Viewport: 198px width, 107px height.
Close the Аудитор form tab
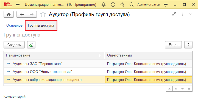pyautogui.click(x=190, y=14)
